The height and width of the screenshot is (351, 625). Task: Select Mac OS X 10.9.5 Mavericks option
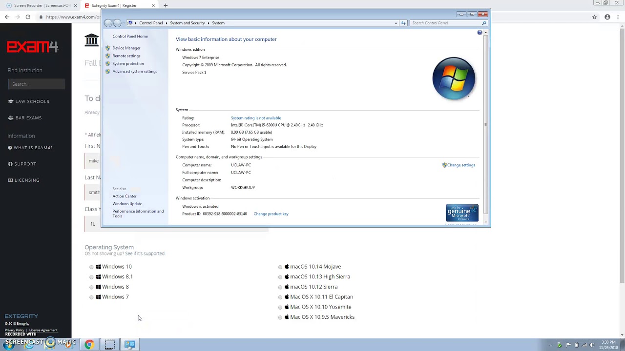[280, 317]
